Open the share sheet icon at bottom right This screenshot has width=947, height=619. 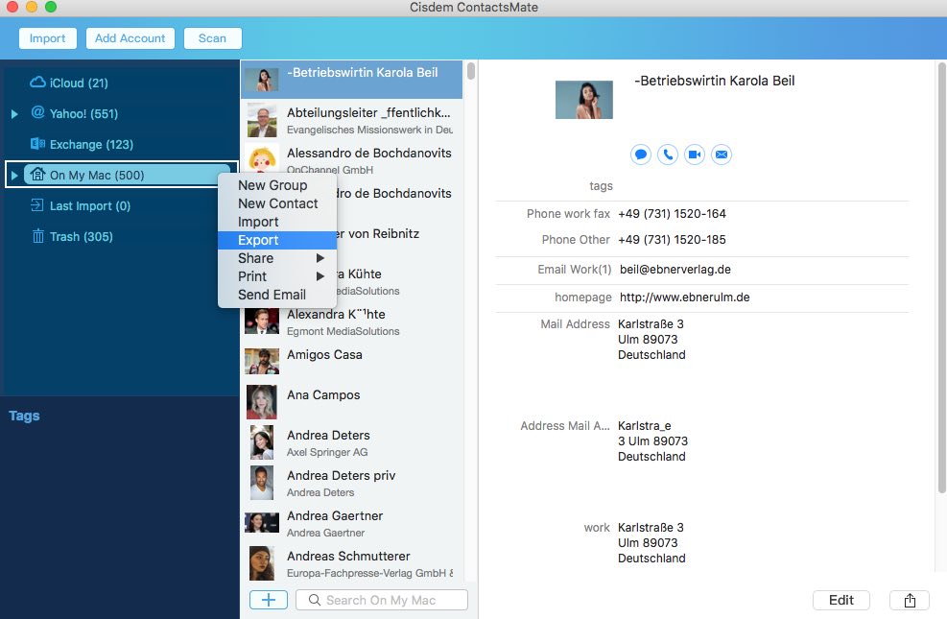pos(908,600)
